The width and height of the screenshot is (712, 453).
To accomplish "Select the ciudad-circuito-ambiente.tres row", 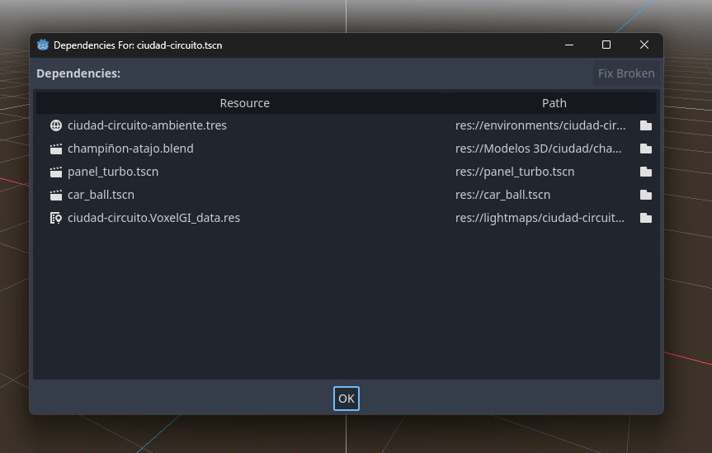I will click(346, 125).
